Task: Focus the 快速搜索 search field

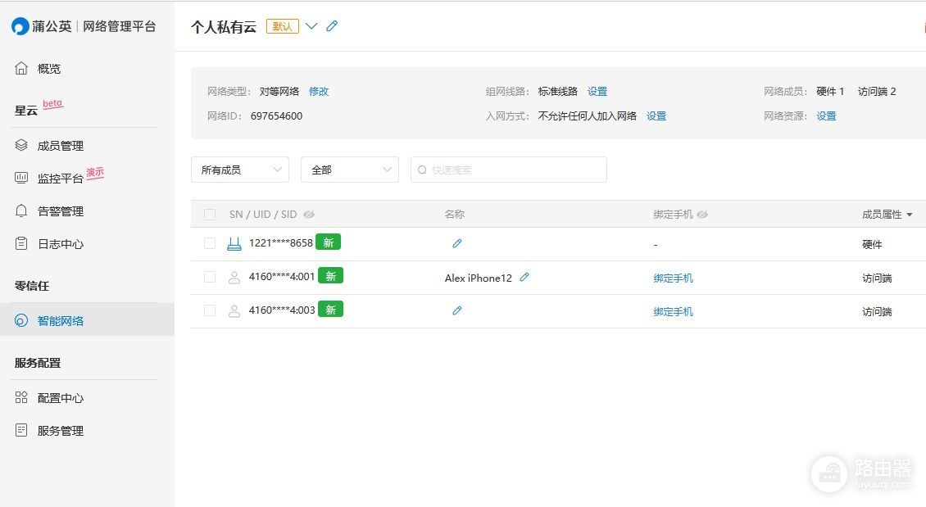Action: tap(508, 170)
